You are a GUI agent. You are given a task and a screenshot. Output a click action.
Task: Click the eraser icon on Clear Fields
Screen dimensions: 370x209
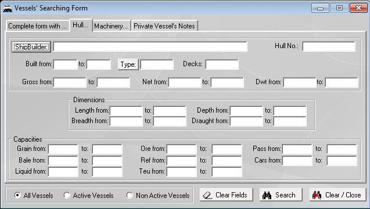click(208, 195)
